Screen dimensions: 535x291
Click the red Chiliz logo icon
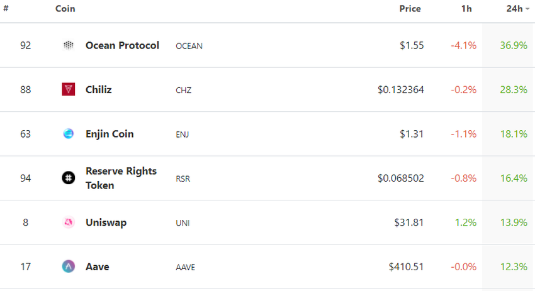(69, 90)
